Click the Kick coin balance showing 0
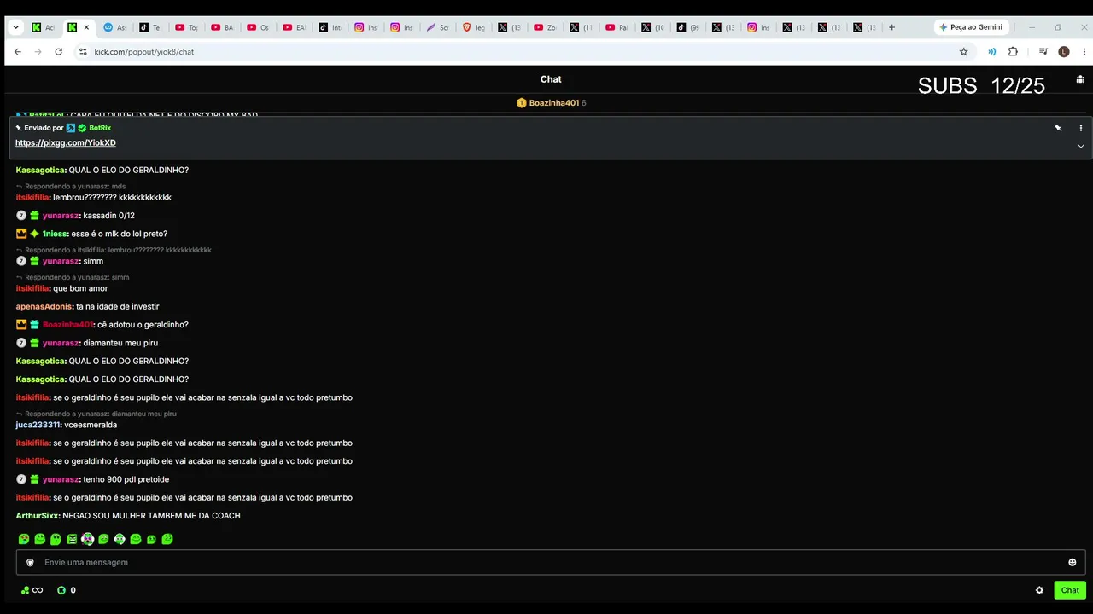Screen dimensions: 1093x614 click(x=67, y=590)
